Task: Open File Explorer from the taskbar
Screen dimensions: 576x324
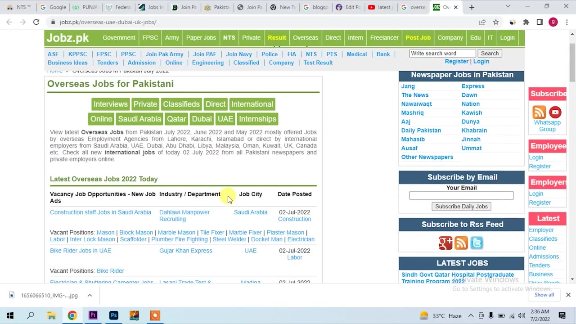Action: click(x=51, y=315)
